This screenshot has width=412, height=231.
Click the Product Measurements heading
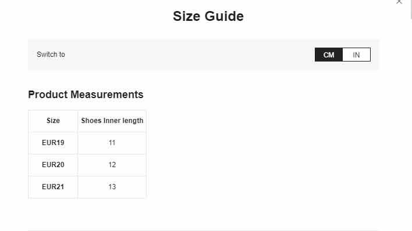point(86,95)
